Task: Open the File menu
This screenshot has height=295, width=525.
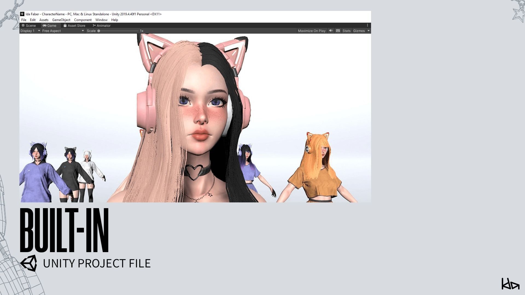Action: coord(24,20)
